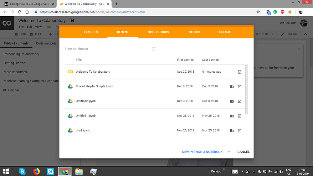Show hidden system tray icons
This screenshot has width=313, height=176.
pyautogui.click(x=242, y=172)
